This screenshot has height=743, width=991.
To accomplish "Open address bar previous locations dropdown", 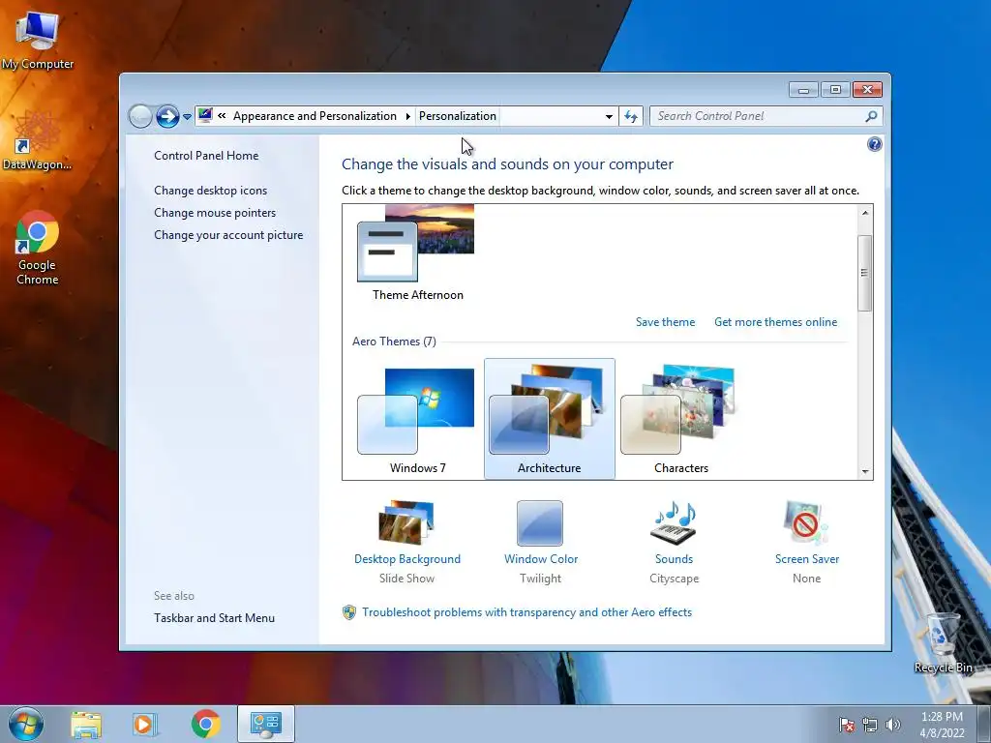I will point(609,116).
